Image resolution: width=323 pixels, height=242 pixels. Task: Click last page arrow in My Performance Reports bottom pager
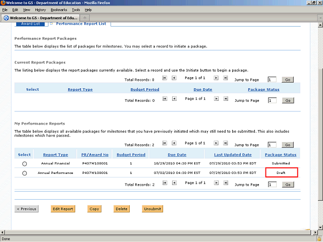(x=226, y=184)
